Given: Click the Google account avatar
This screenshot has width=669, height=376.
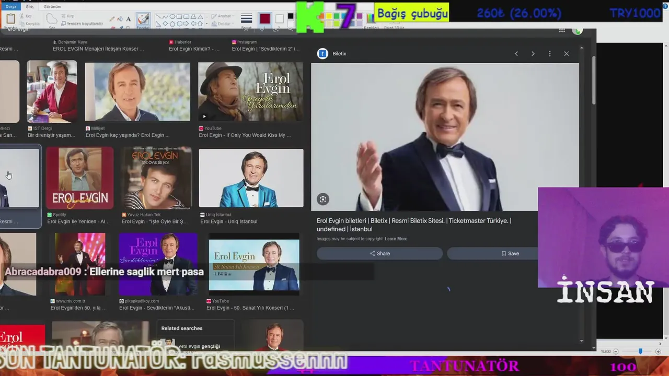Looking at the screenshot, I should pyautogui.click(x=578, y=30).
